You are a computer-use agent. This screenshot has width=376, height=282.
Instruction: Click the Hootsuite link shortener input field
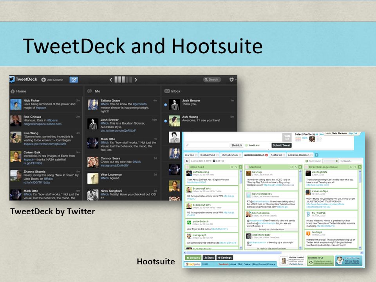[207, 145]
